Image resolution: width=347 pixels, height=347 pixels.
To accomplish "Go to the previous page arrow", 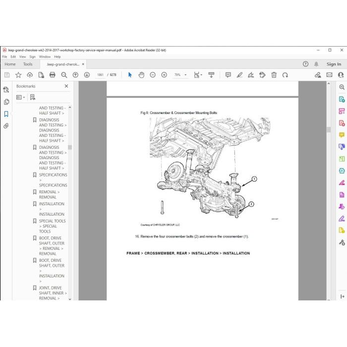I will tap(75, 75).
